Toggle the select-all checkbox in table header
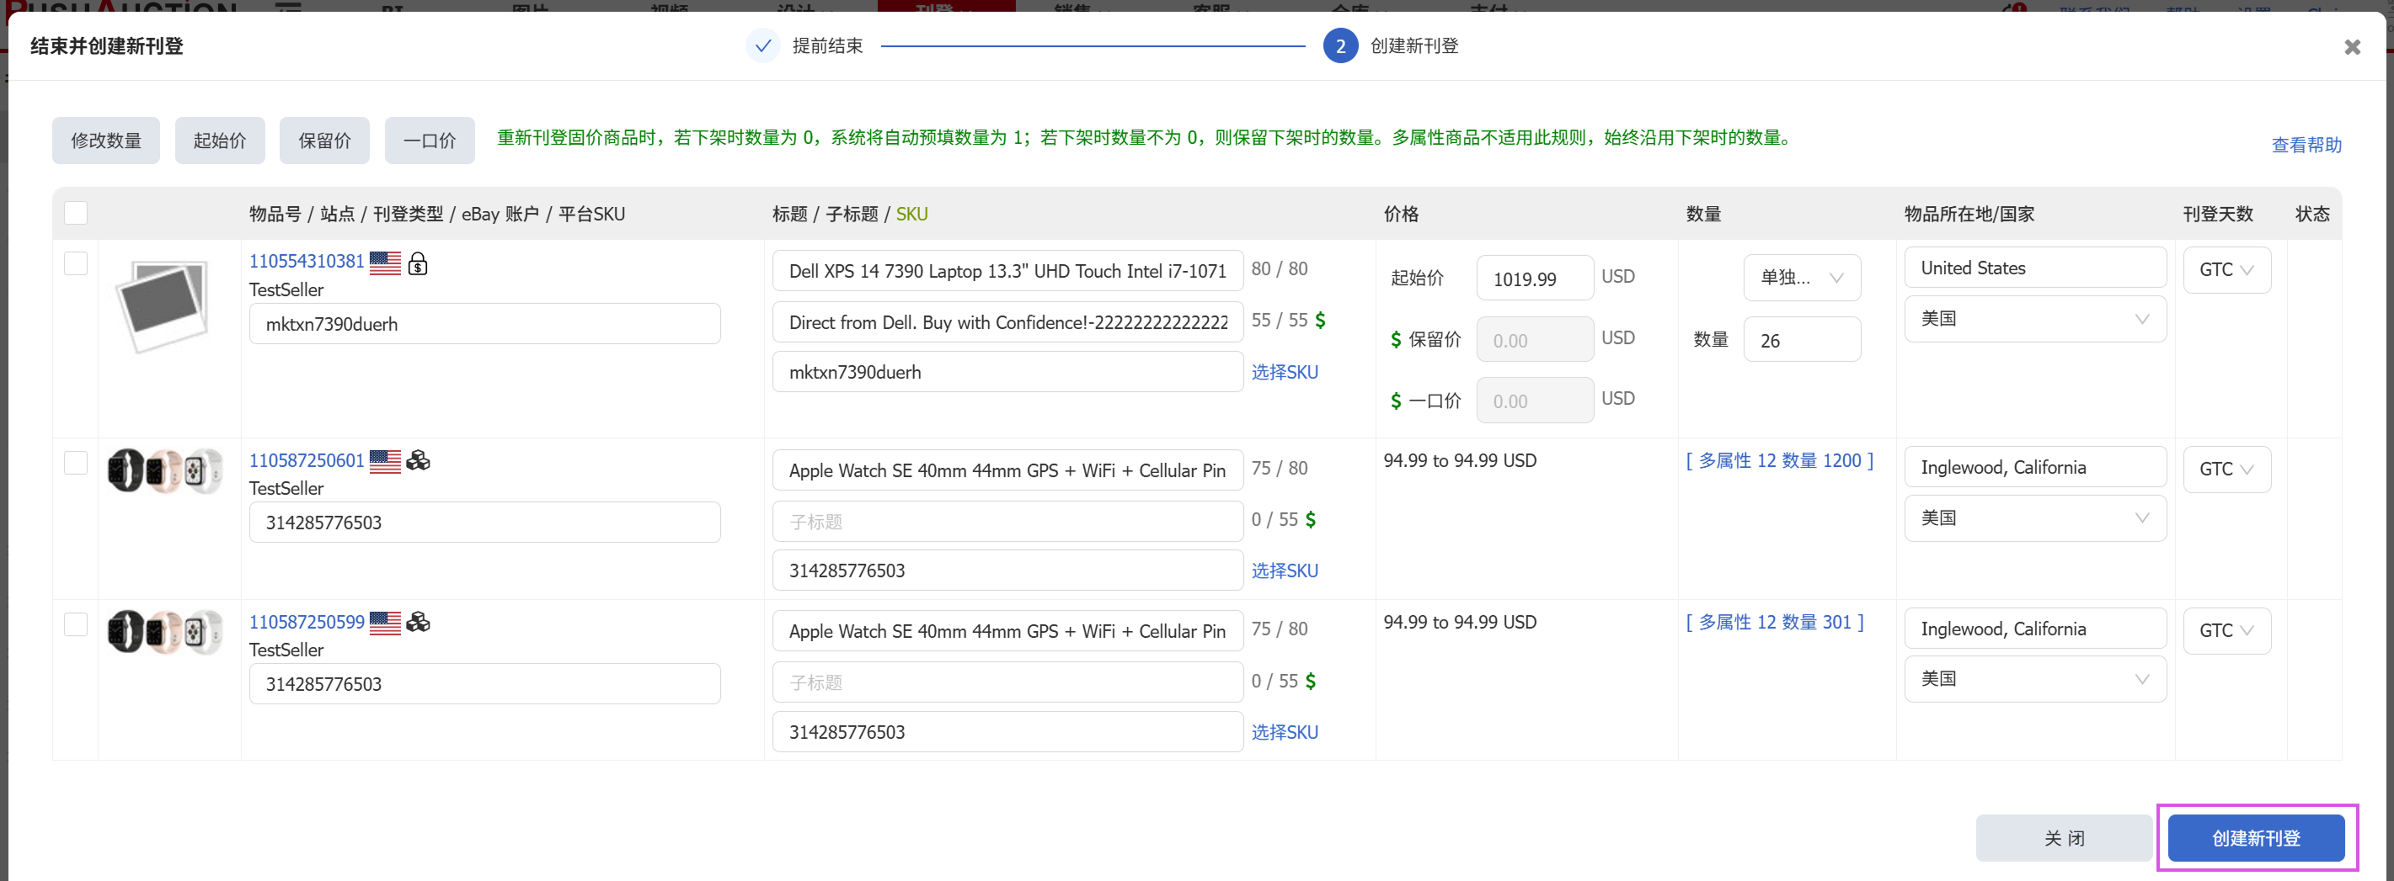The height and width of the screenshot is (881, 2394). click(x=76, y=214)
